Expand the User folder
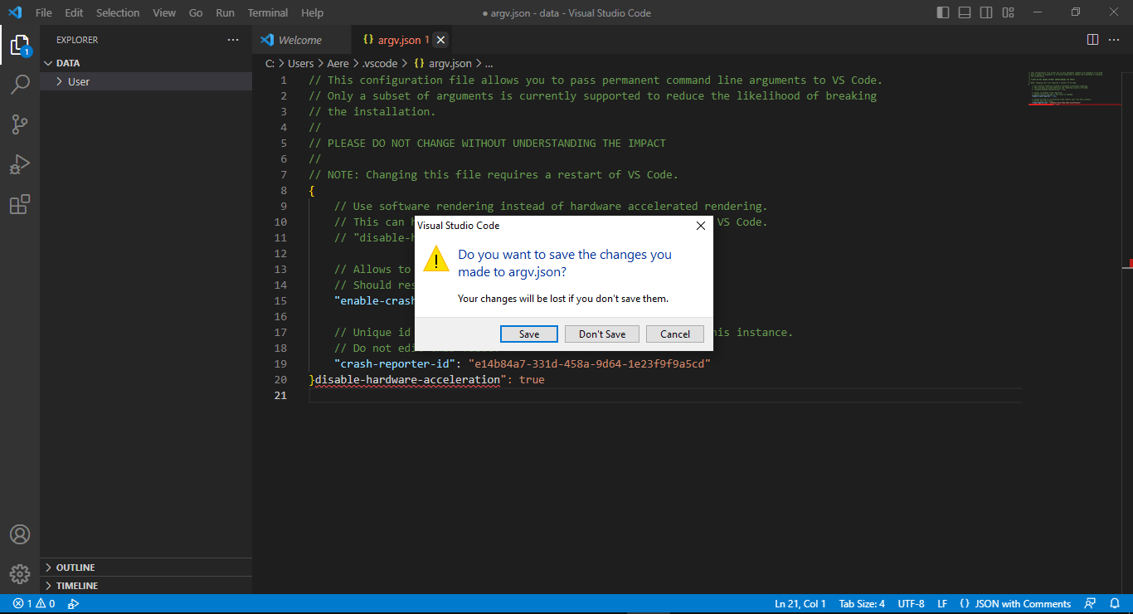The image size is (1133, 614). (145, 81)
